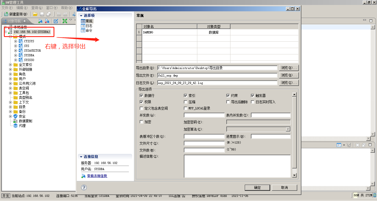Uncheck the 索引 export option
377x201 pixels.
(x=185, y=96)
